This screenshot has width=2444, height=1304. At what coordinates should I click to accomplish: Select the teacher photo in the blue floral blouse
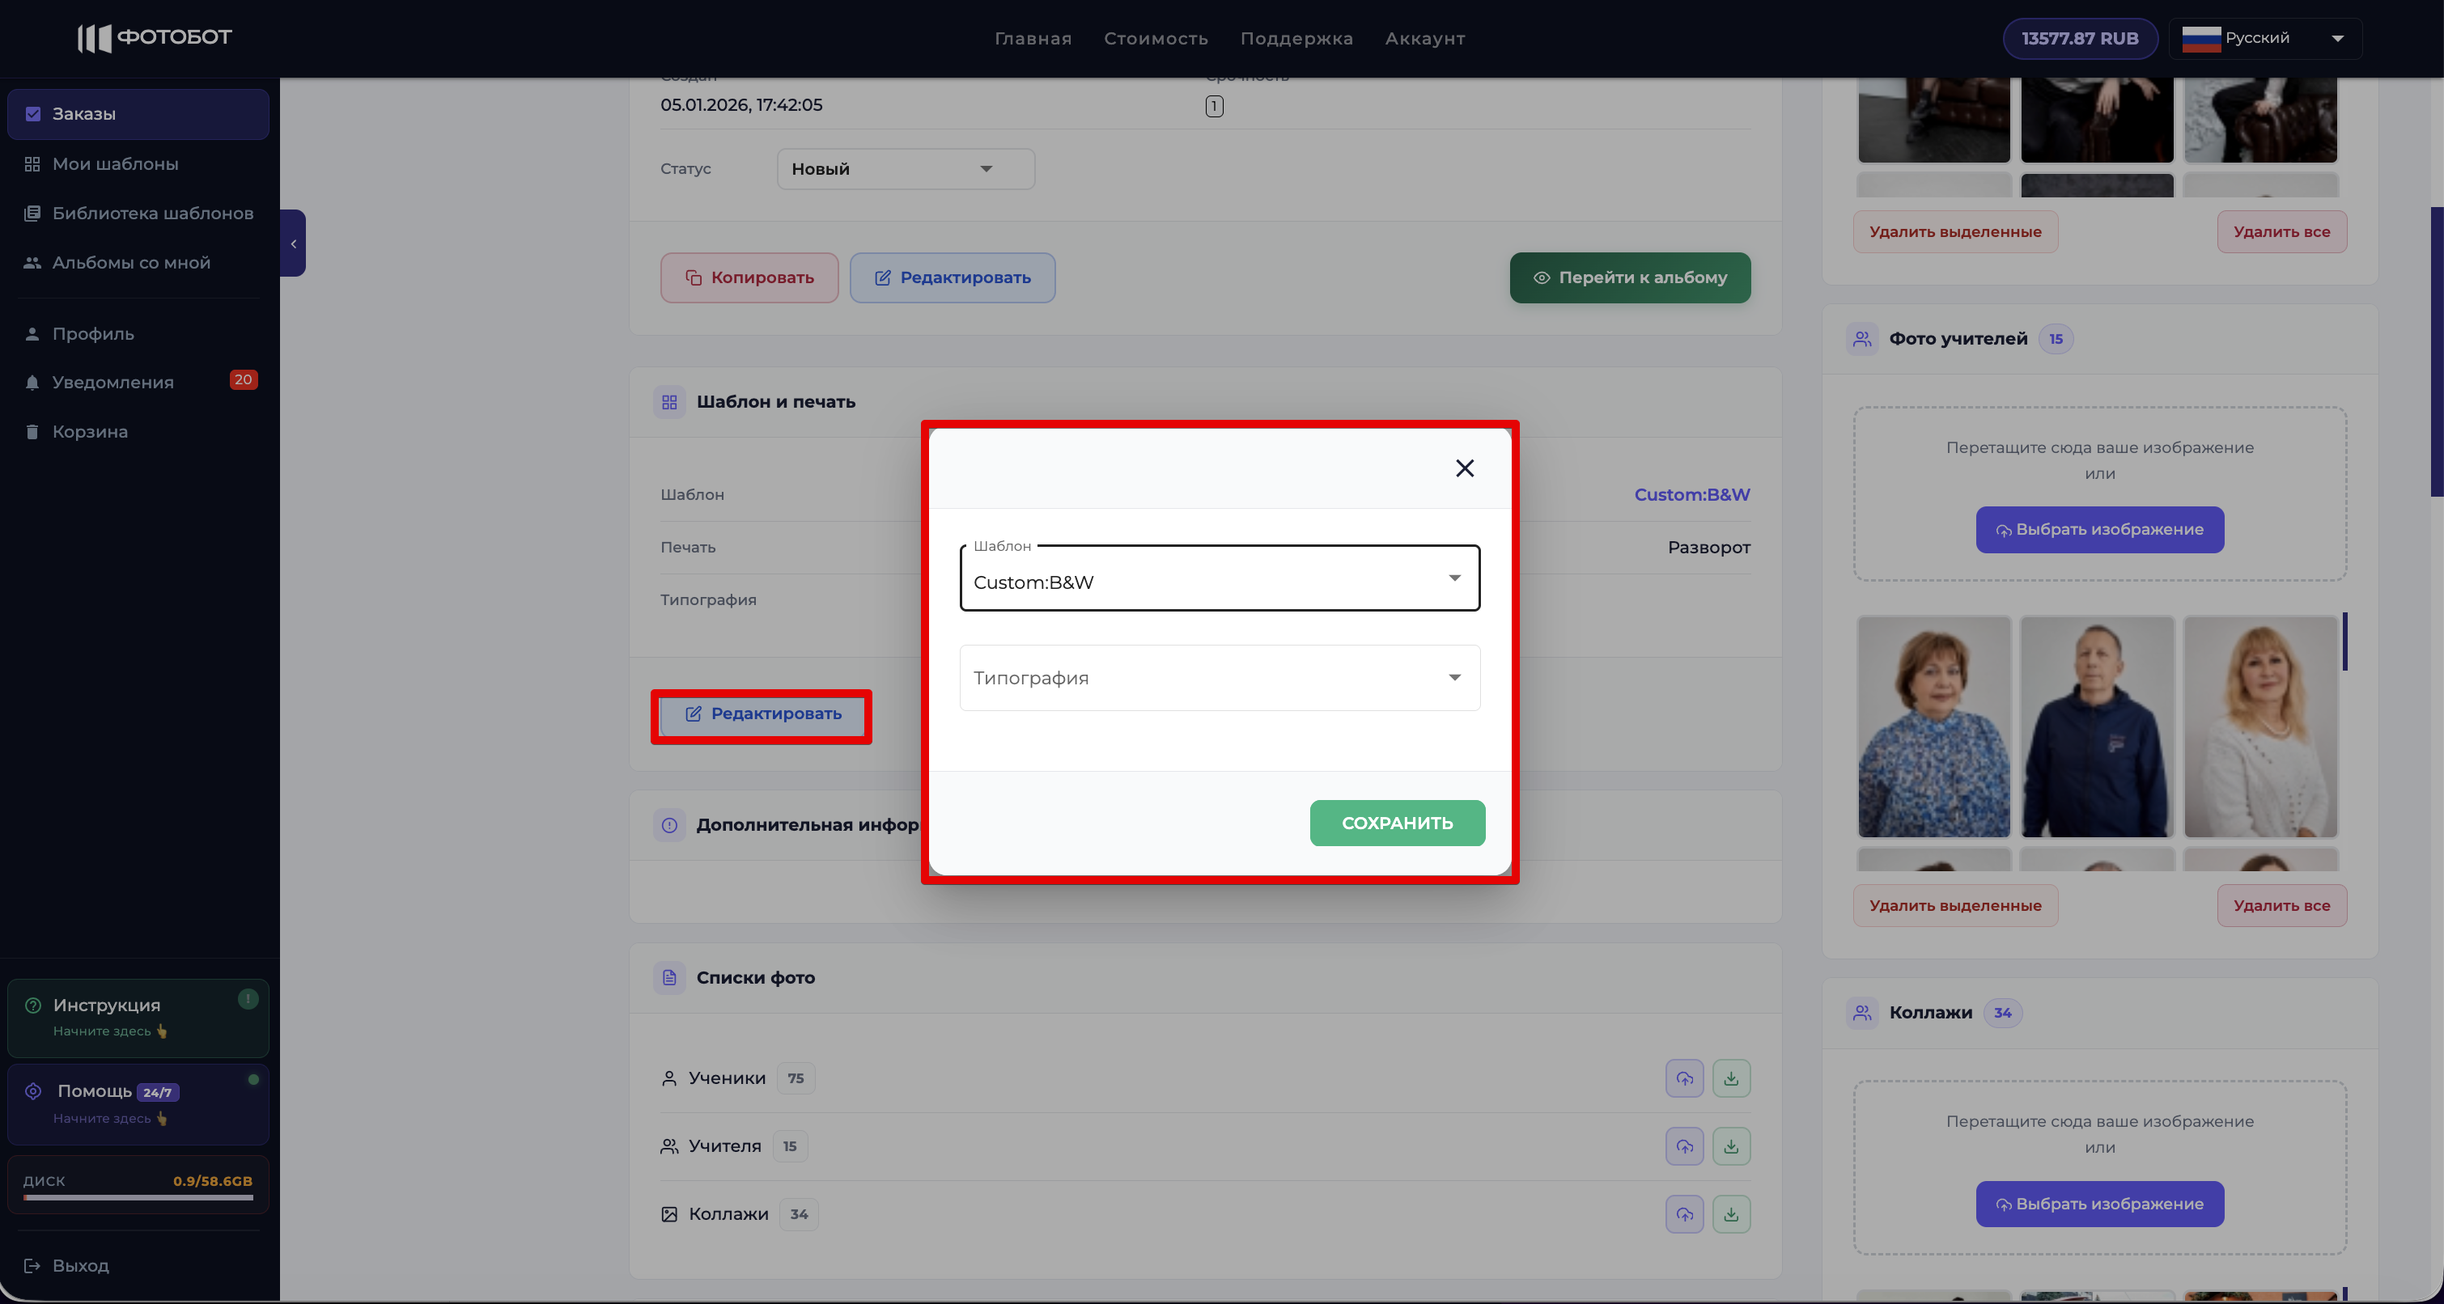coord(1933,727)
